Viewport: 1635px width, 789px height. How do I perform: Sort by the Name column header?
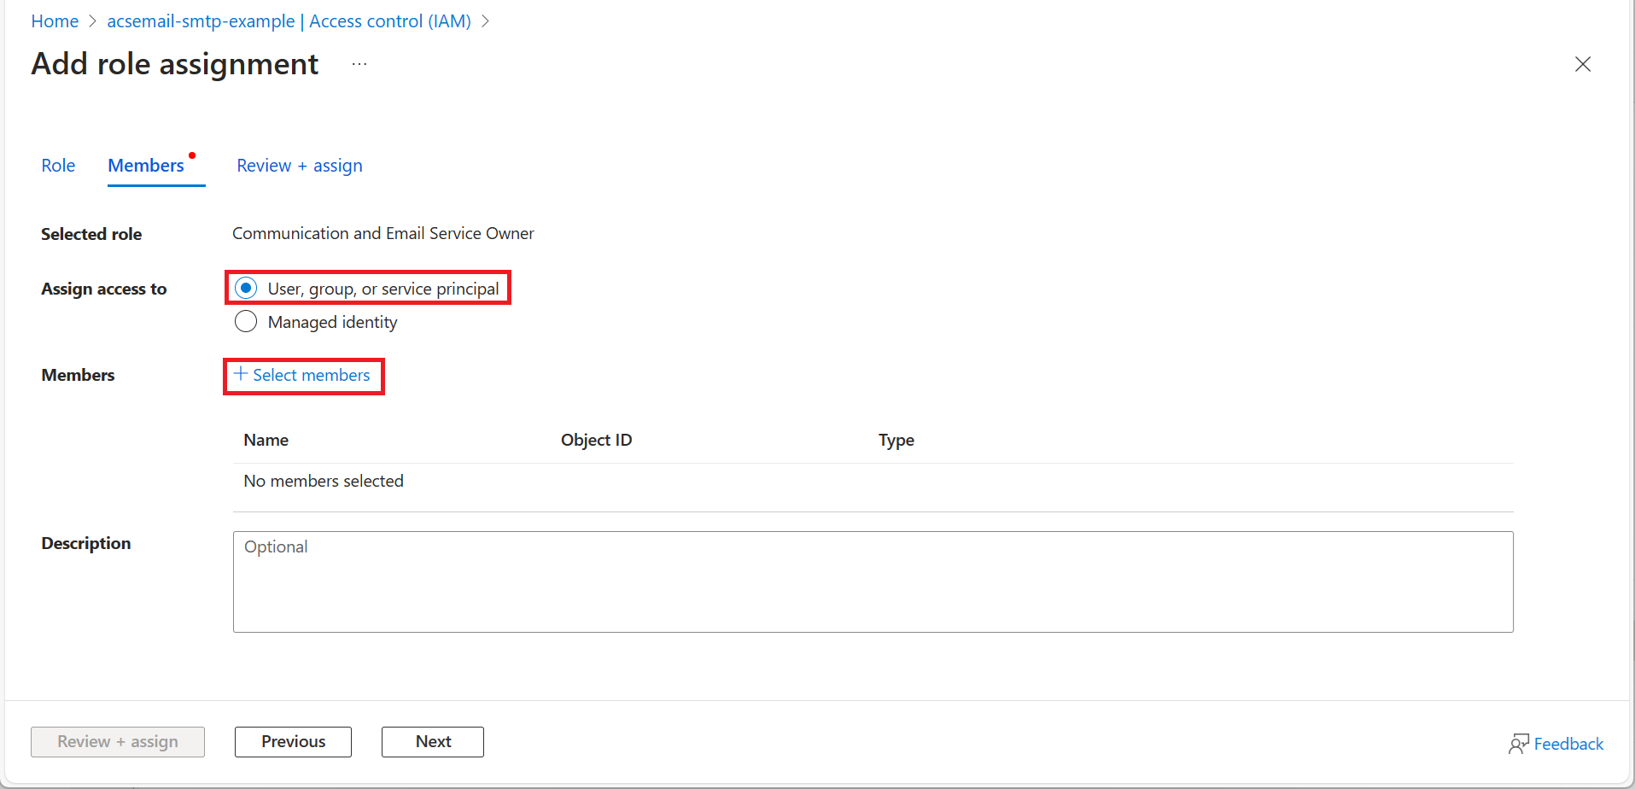265,439
